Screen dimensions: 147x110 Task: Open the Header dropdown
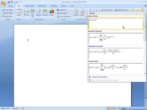click(x=76, y=13)
